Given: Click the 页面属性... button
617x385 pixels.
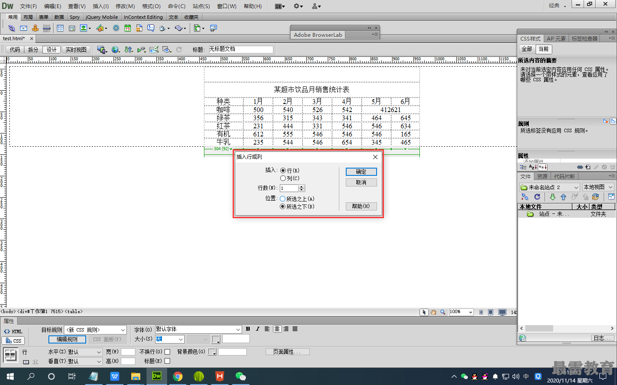Looking at the screenshot, I should pyautogui.click(x=287, y=352).
